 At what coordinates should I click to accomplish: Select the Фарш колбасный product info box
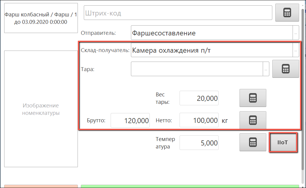[x=41, y=18]
